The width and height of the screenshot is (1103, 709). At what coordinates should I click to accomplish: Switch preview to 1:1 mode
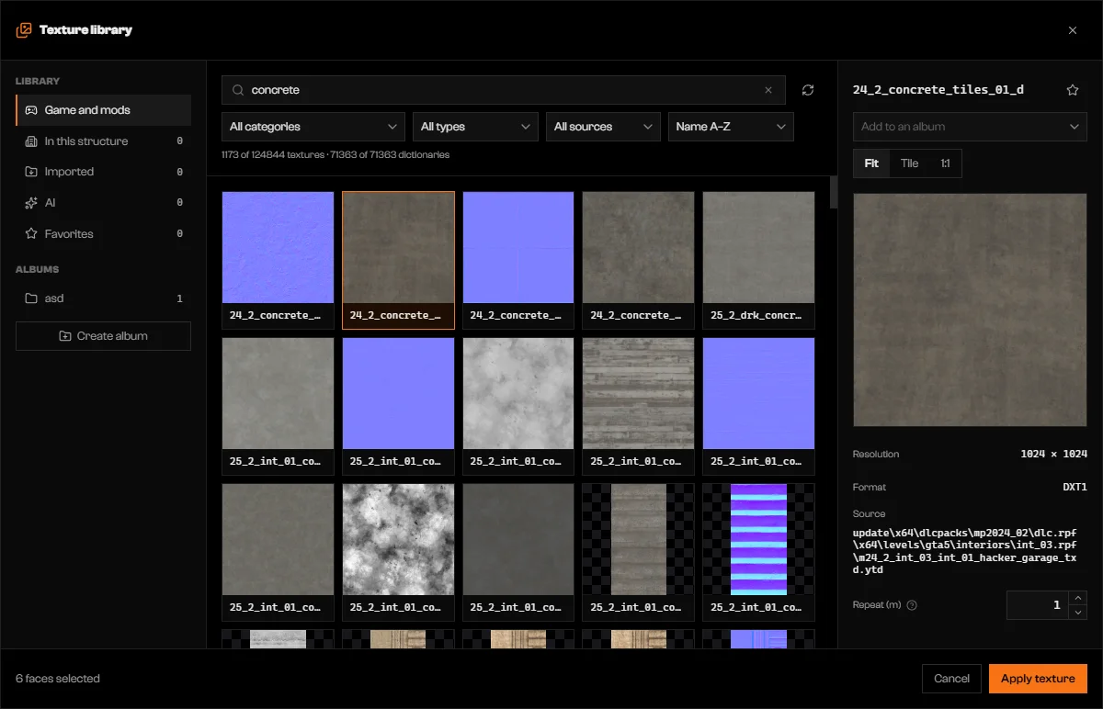945,163
